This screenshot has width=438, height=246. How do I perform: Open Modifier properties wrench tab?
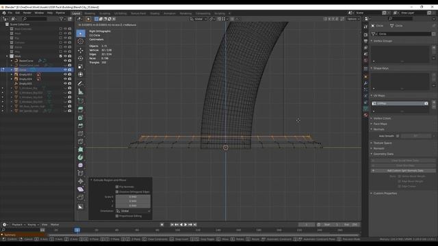pyautogui.click(x=365, y=83)
